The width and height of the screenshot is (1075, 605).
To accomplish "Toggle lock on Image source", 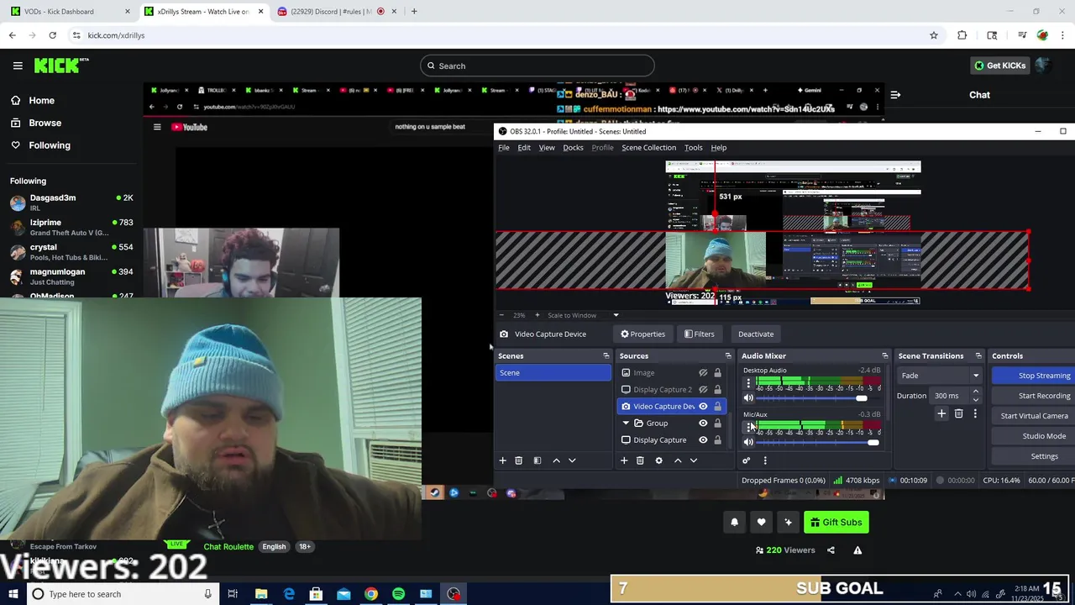I will pyautogui.click(x=717, y=373).
